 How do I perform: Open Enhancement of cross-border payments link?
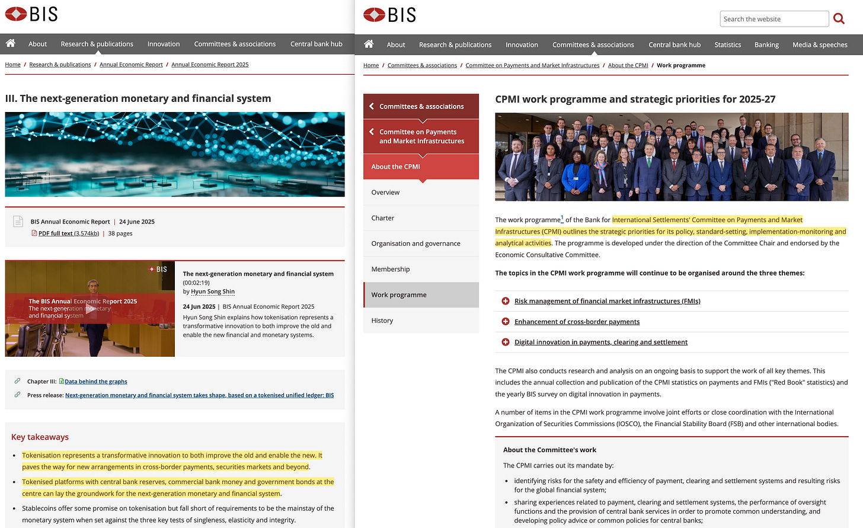click(x=577, y=322)
